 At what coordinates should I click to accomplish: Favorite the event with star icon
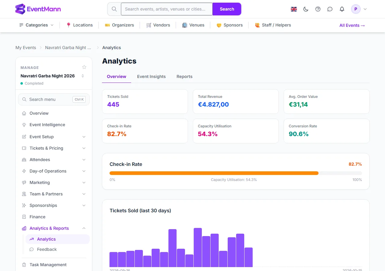click(84, 67)
